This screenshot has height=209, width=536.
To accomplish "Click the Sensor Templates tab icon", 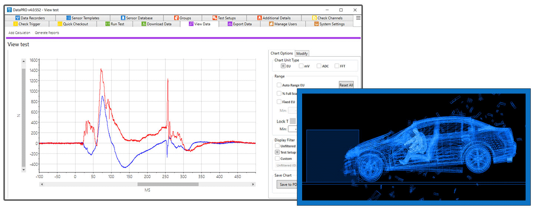I will click(69, 18).
